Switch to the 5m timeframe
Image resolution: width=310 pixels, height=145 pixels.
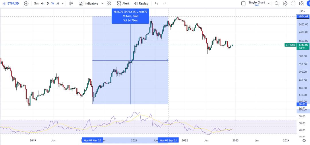[36, 3]
